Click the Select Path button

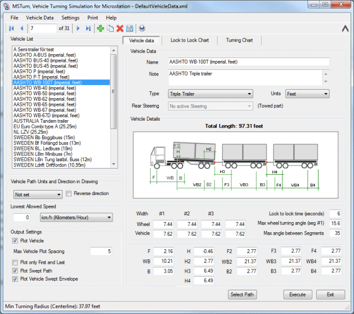click(242, 295)
